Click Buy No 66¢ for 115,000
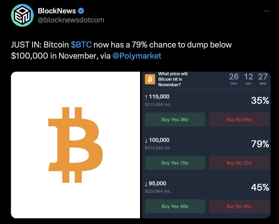The height and width of the screenshot is (224, 279). click(239, 120)
